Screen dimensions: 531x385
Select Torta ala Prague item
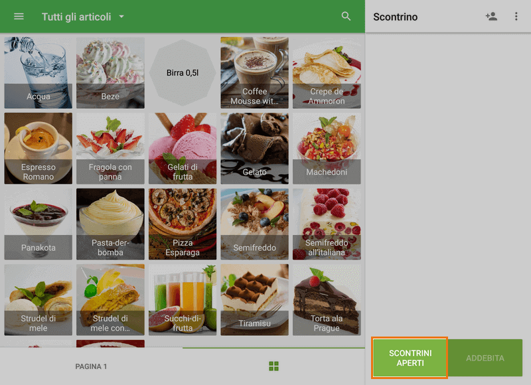(x=327, y=299)
